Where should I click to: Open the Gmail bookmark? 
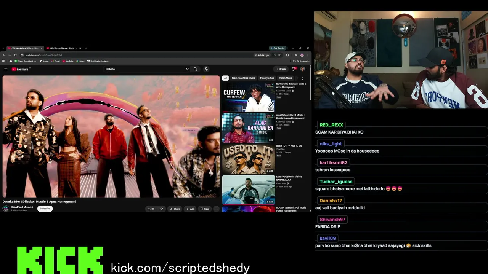(x=56, y=61)
